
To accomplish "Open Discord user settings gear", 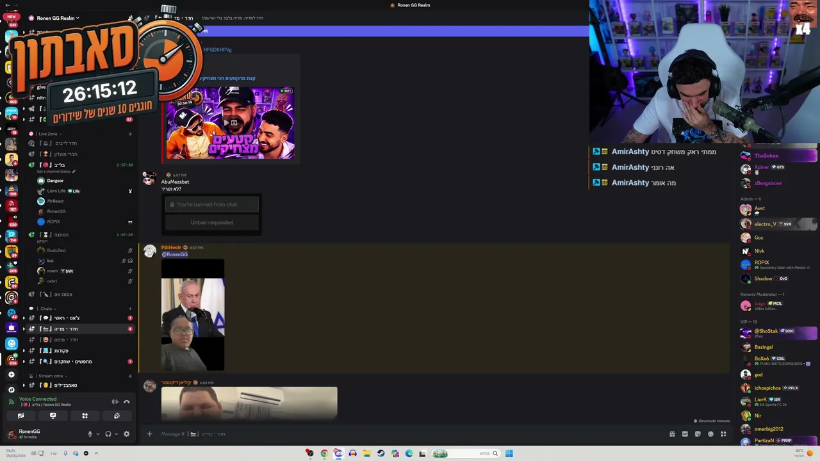I will pyautogui.click(x=126, y=434).
